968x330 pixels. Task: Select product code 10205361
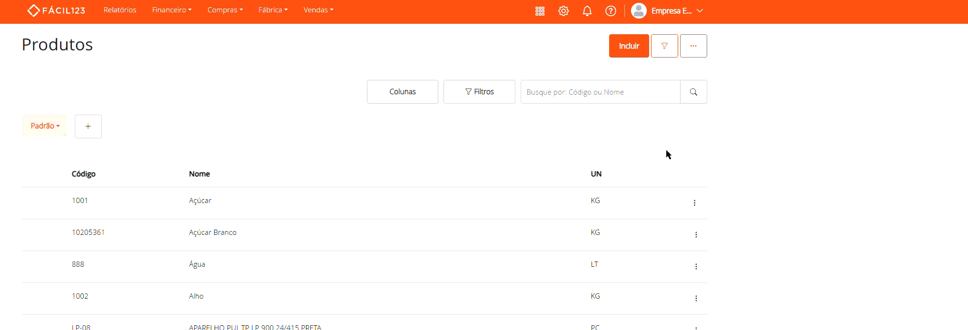(x=88, y=233)
